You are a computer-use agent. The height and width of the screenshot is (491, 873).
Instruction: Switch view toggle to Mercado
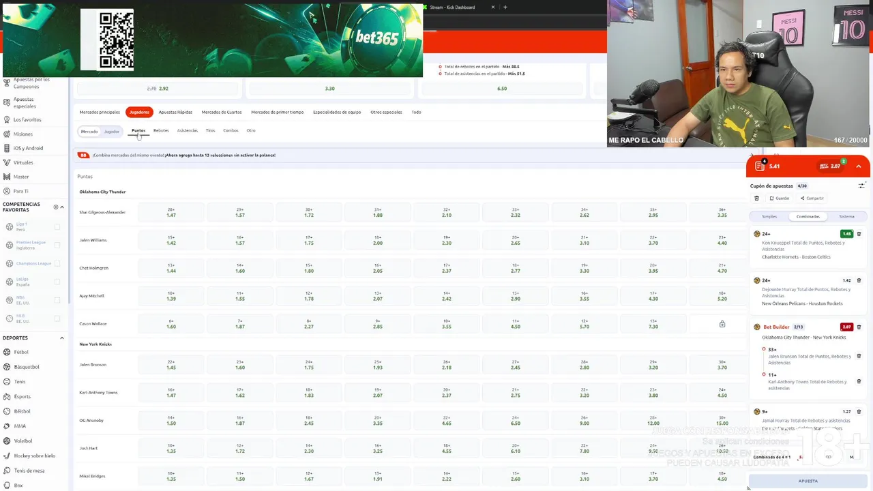(x=89, y=131)
